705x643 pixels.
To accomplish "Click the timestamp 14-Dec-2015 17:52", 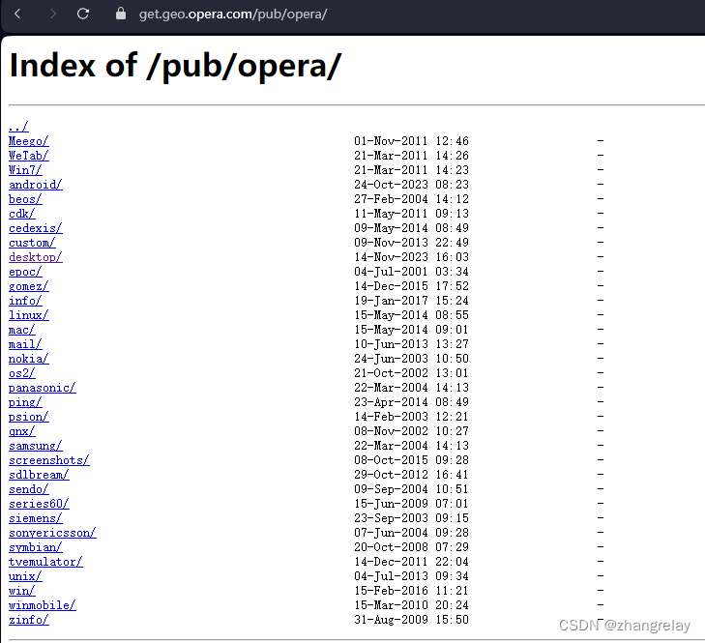I will coord(411,286).
